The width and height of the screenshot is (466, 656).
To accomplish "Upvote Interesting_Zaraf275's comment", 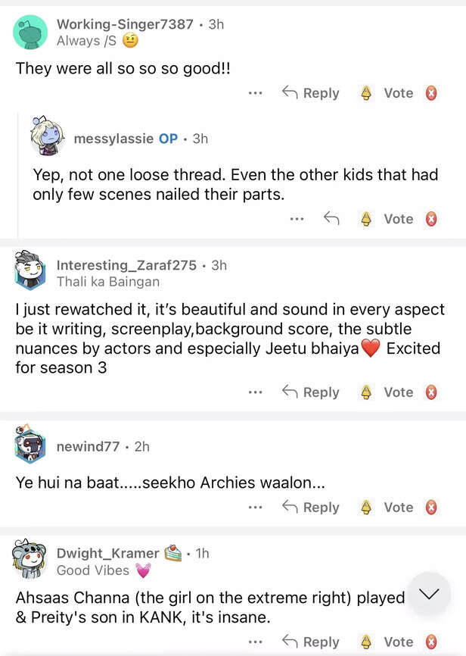I will (x=367, y=392).
